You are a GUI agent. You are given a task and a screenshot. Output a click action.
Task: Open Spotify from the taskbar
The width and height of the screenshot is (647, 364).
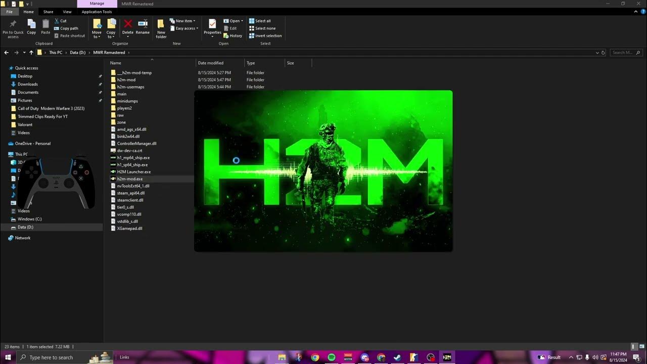click(332, 357)
